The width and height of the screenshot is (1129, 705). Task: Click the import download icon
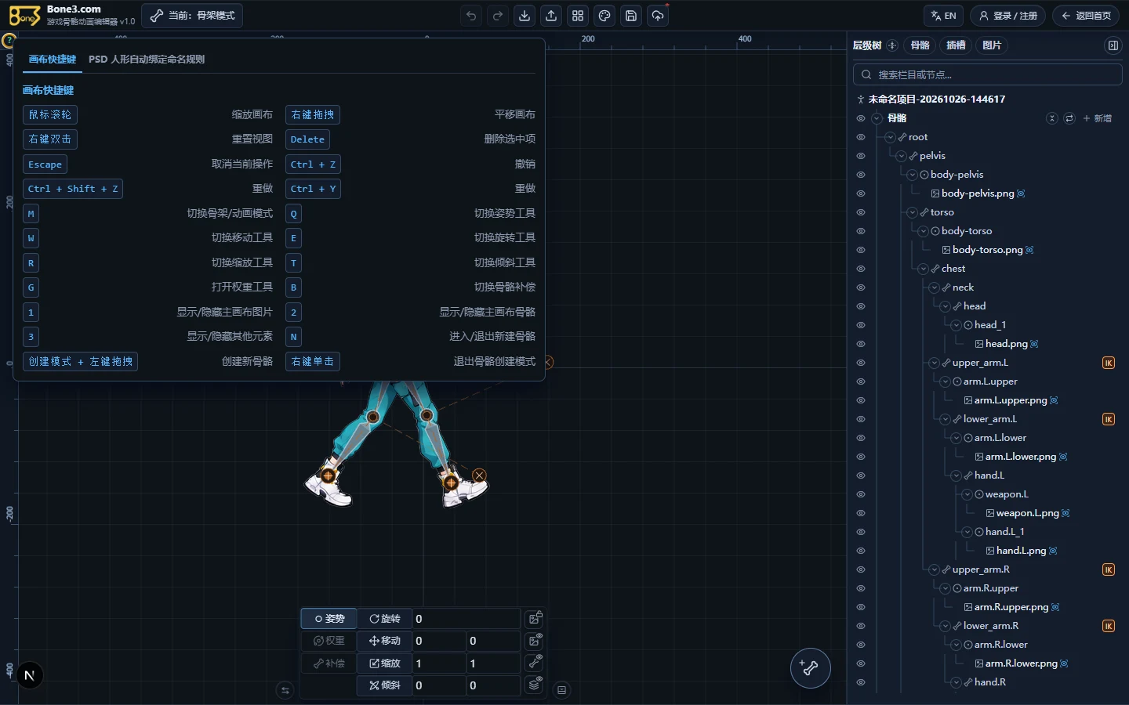(525, 16)
